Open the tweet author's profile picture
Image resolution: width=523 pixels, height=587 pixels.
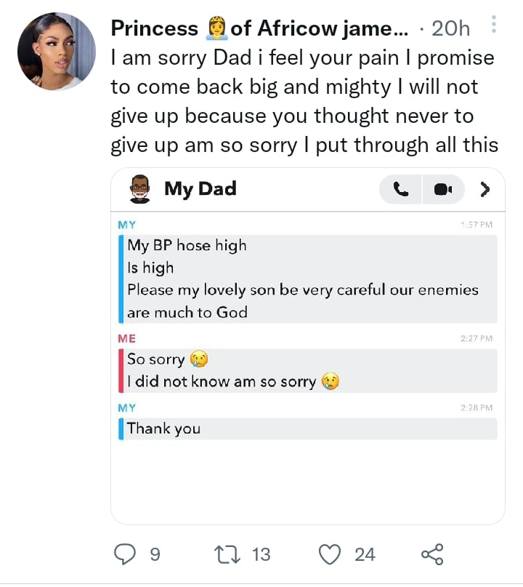click(x=57, y=51)
